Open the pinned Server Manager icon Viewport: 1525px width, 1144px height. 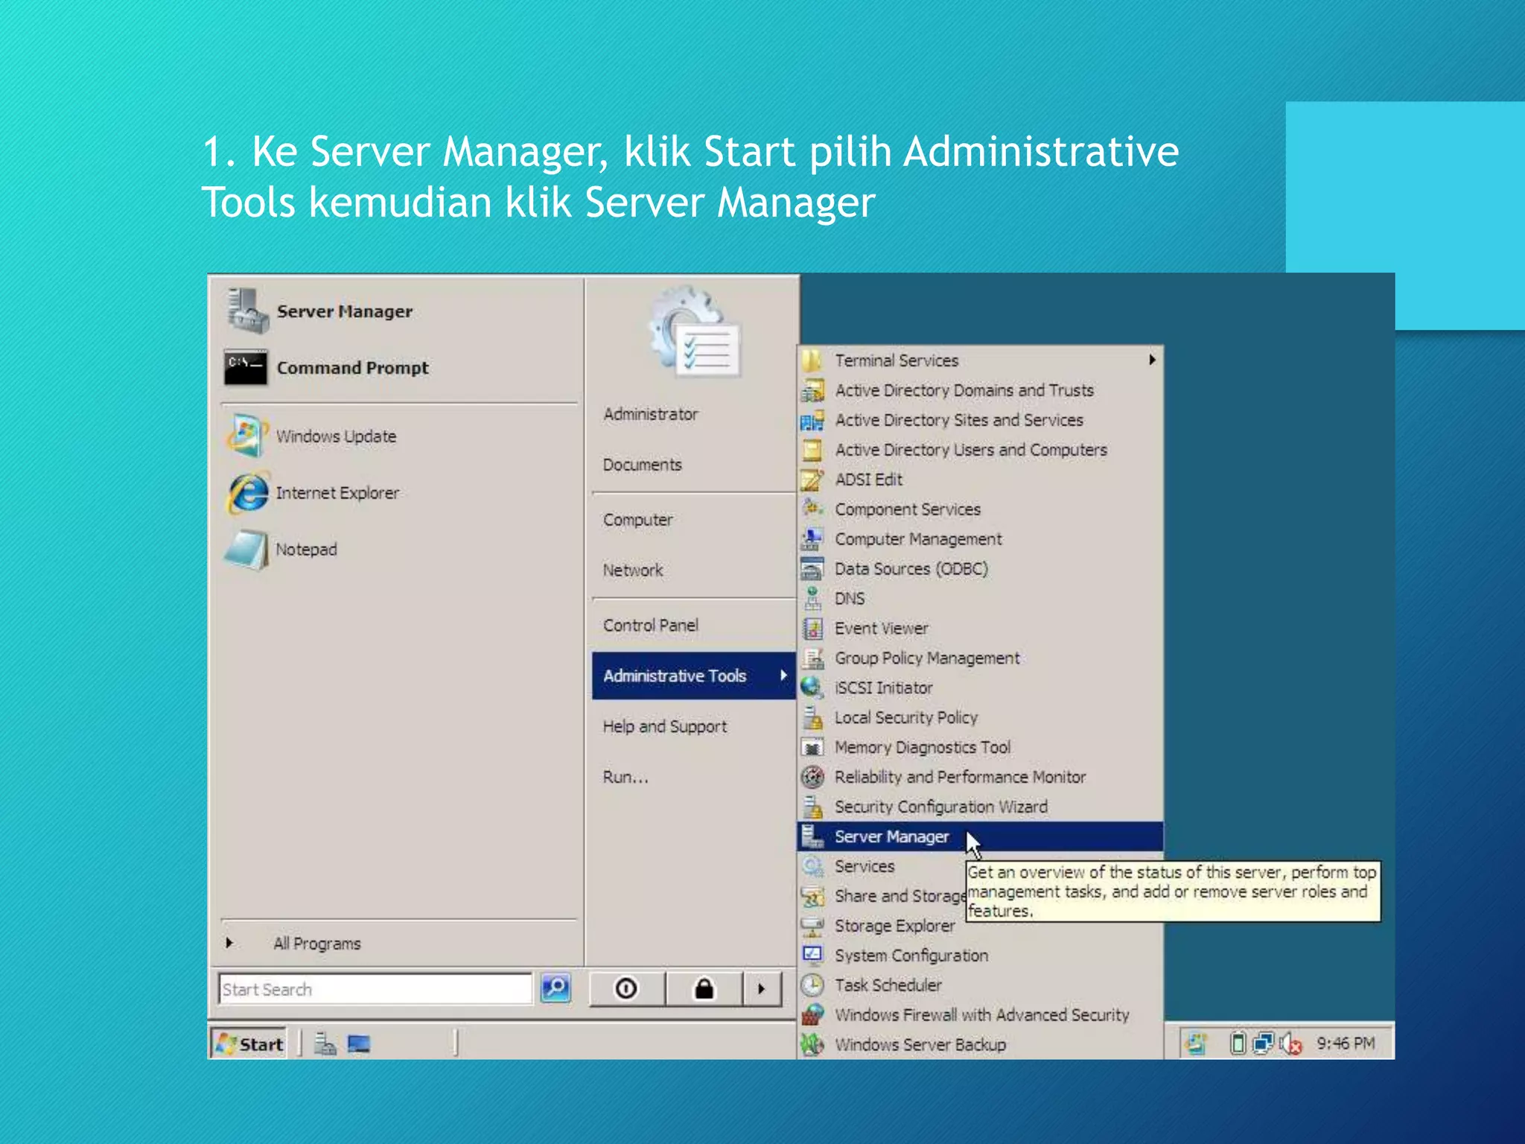pyautogui.click(x=246, y=311)
